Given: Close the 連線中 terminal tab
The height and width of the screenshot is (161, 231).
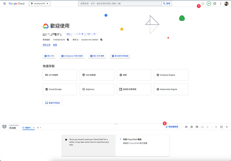Looking at the screenshot, I should (x=34, y=128).
